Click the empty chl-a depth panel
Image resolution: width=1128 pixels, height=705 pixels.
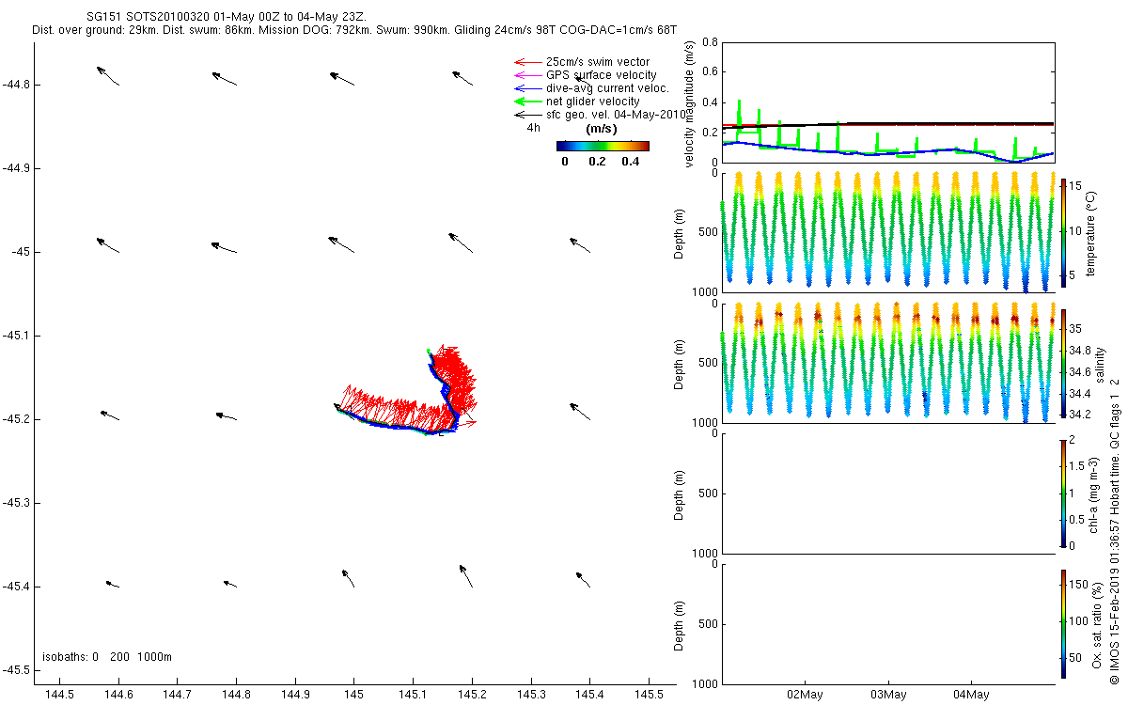click(x=887, y=493)
